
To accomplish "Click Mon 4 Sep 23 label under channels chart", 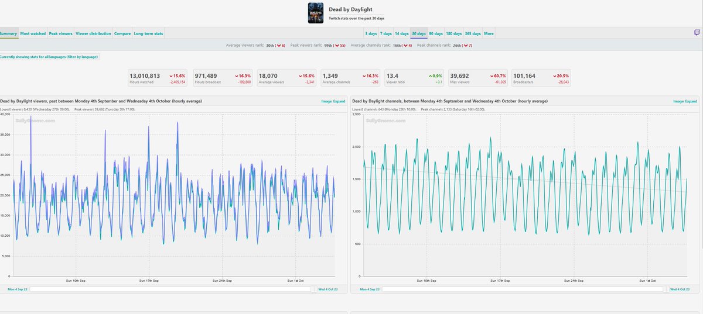I will click(x=370, y=289).
